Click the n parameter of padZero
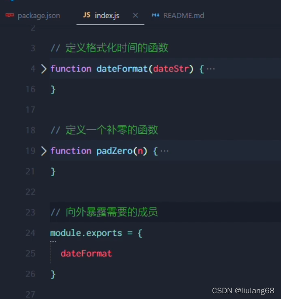Image resolution: width=281 pixels, height=299 pixels. coord(140,151)
